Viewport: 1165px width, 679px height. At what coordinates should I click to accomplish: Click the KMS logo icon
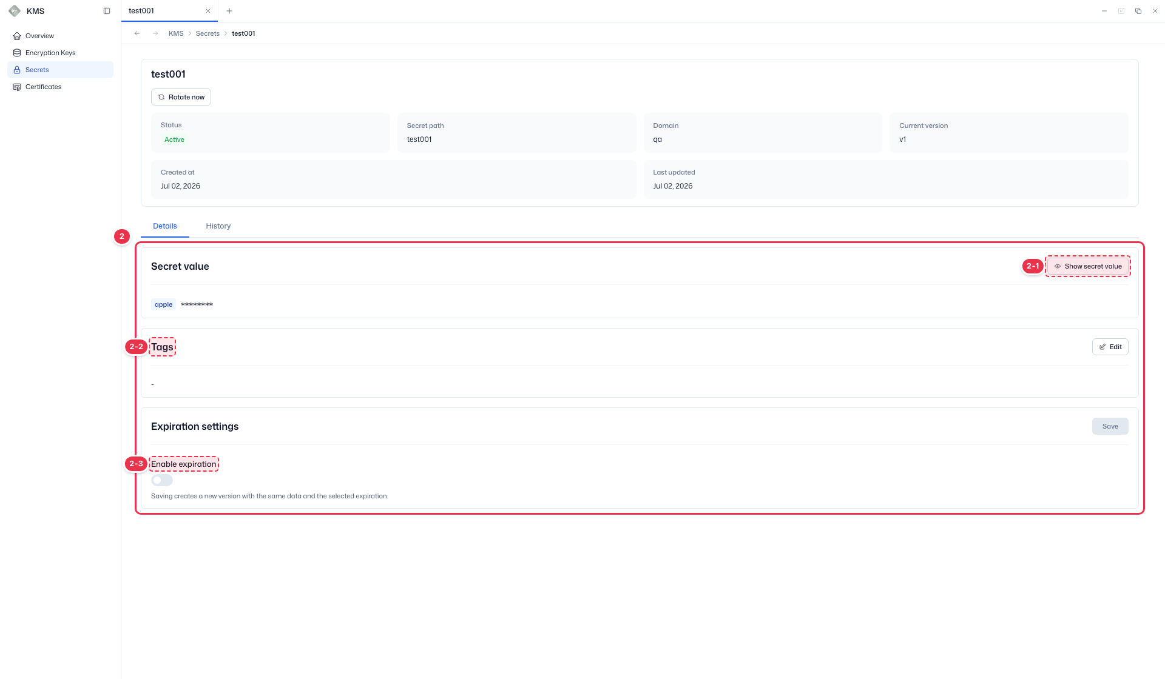pyautogui.click(x=15, y=11)
